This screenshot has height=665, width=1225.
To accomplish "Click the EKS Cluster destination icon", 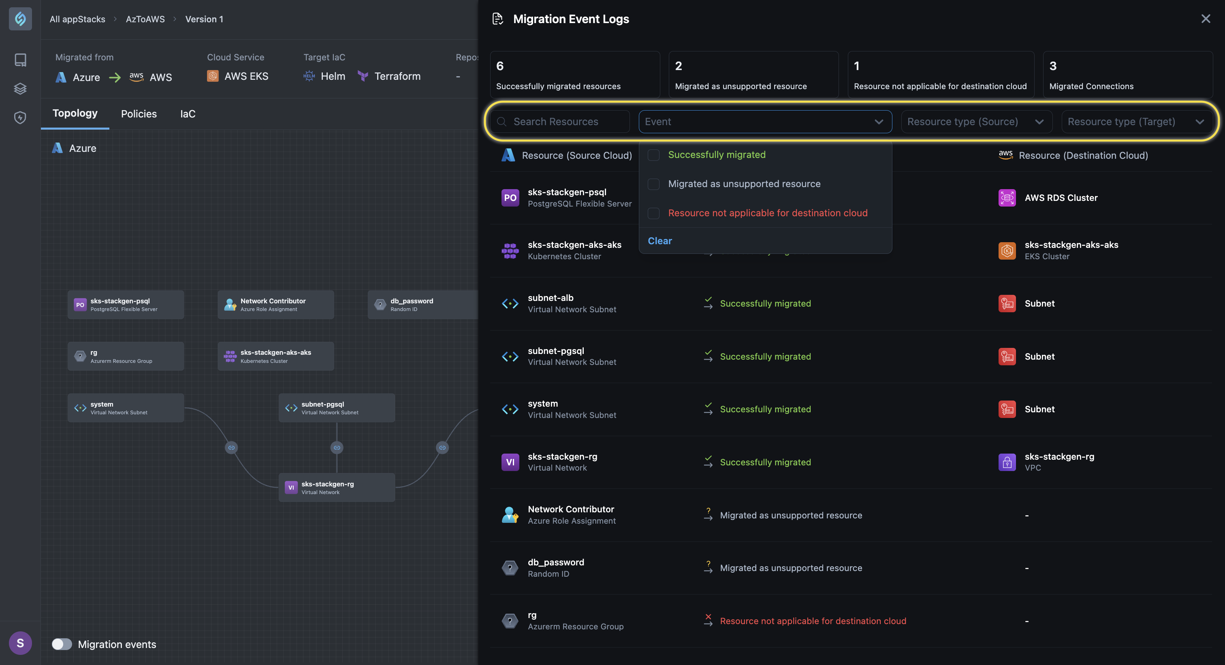I will click(x=1007, y=251).
